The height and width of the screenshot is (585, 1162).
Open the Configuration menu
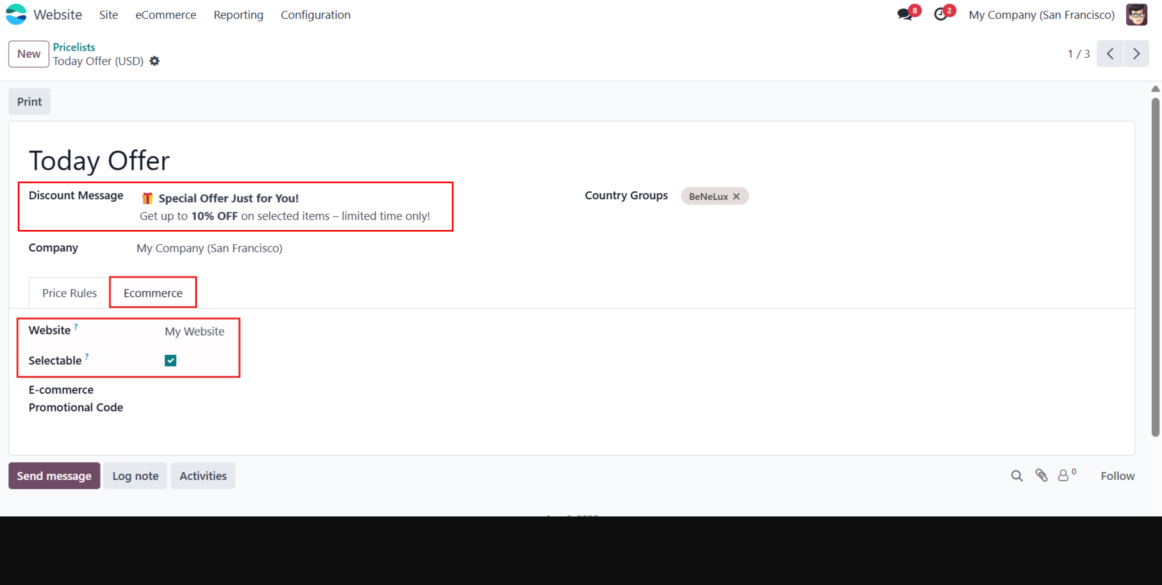coord(315,15)
